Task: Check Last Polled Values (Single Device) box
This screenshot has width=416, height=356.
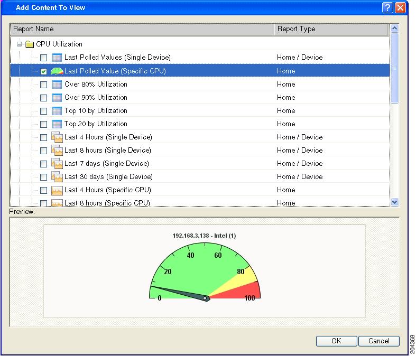Action: [x=43, y=58]
